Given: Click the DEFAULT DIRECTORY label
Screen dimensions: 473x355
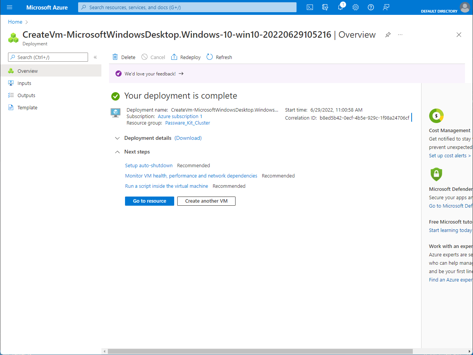Looking at the screenshot, I should click(x=439, y=11).
